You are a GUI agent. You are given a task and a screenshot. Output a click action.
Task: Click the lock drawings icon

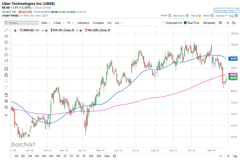pyautogui.click(x=6, y=75)
